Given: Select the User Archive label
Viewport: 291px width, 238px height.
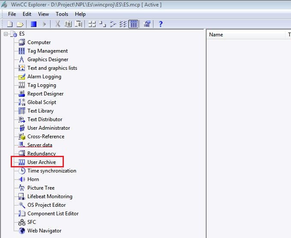Looking at the screenshot, I should coord(42,162).
